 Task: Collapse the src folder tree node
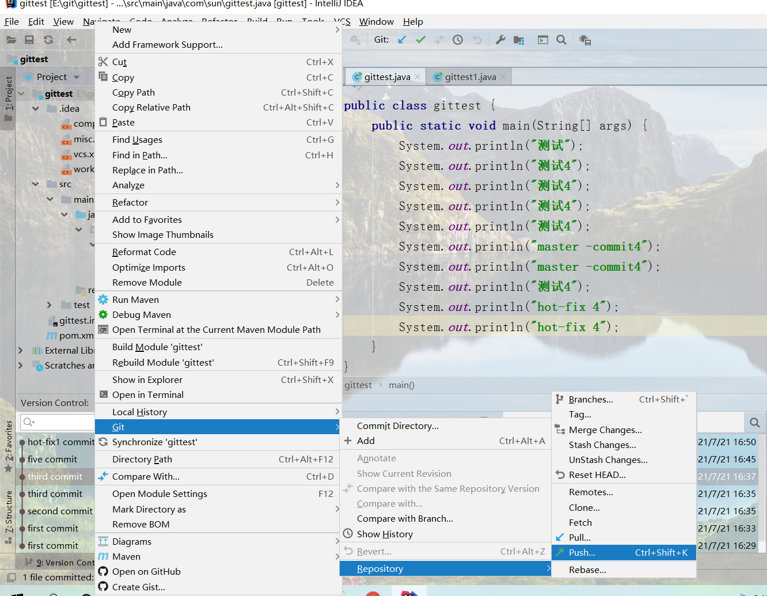click(x=36, y=184)
